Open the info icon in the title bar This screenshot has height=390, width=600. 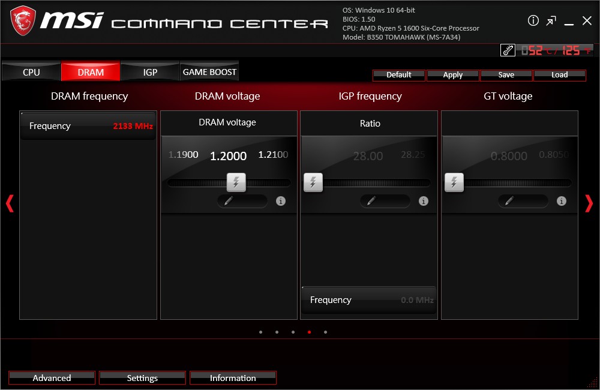[533, 21]
